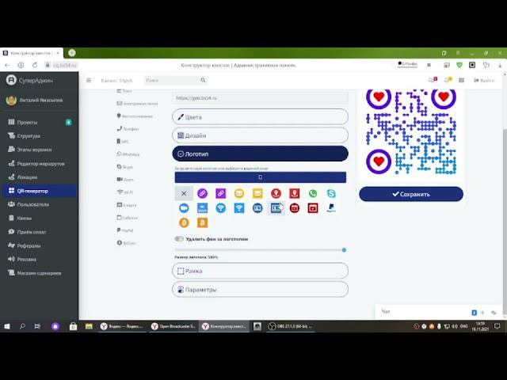Open the apps grid icon in header
507x380 pixels.
coord(461,80)
